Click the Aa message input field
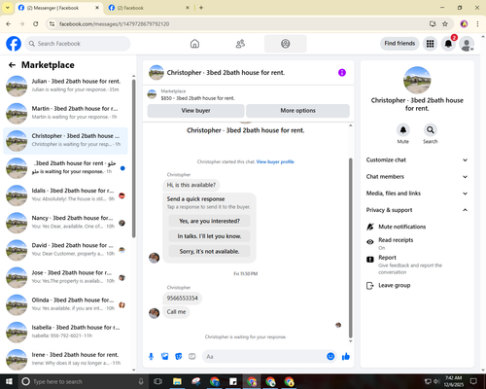 [x=264, y=357]
